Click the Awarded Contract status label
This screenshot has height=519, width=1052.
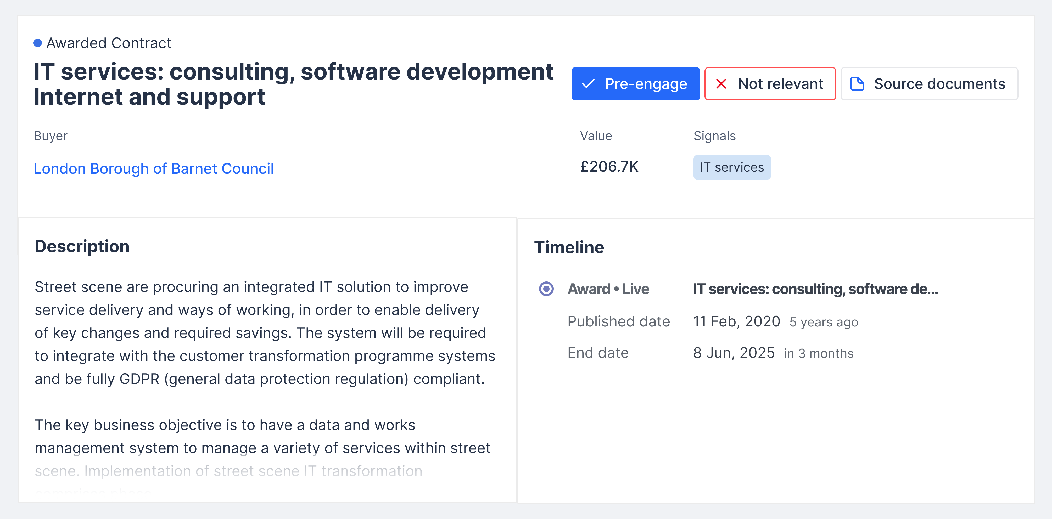(109, 43)
